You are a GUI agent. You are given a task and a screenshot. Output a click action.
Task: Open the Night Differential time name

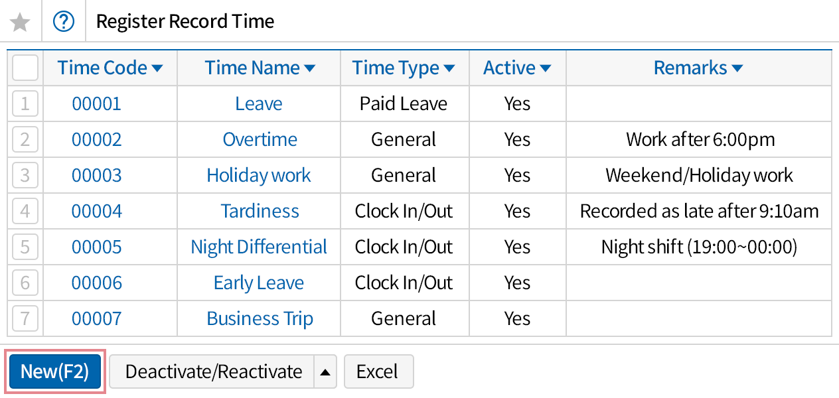point(259,247)
